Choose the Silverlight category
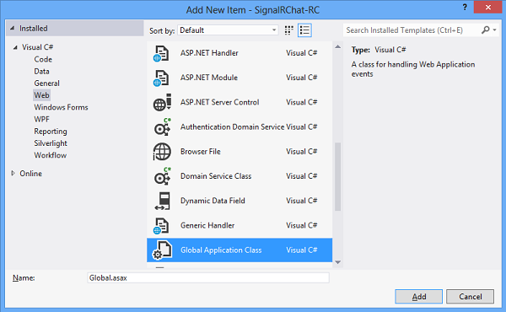 click(51, 143)
